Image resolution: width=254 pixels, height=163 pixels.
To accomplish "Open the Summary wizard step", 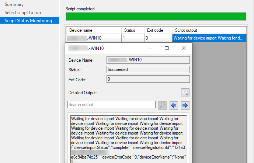I will pyautogui.click(x=14, y=4).
